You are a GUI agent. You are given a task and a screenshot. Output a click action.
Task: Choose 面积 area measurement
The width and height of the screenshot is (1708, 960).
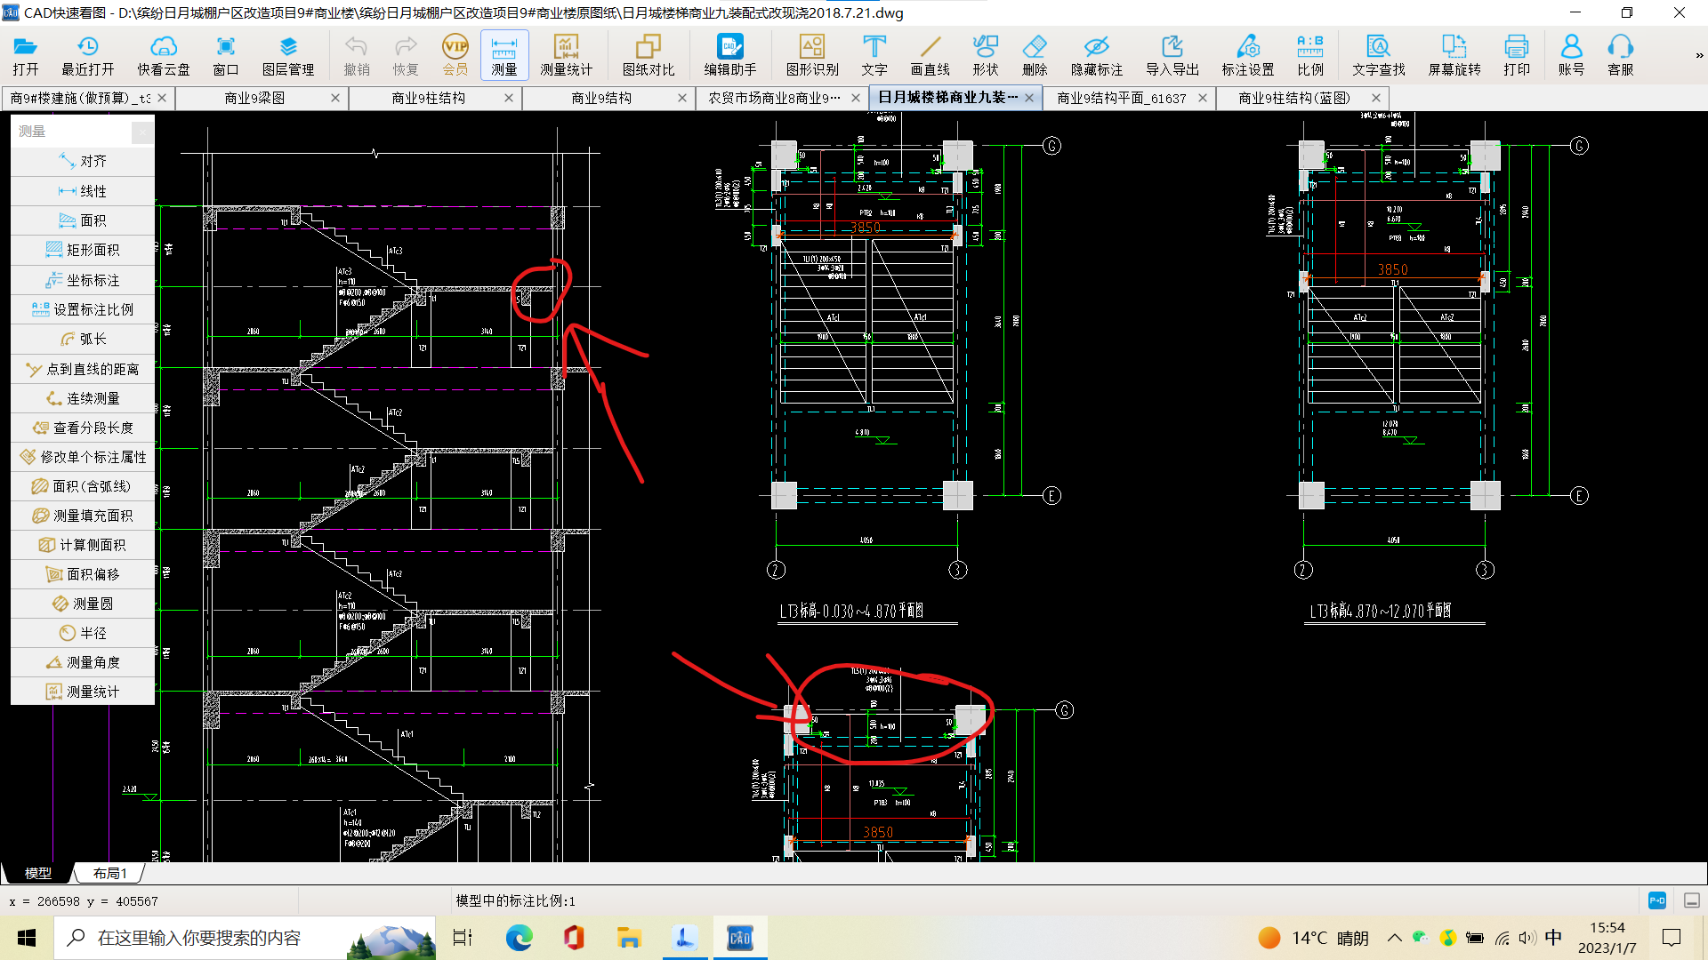pos(83,220)
